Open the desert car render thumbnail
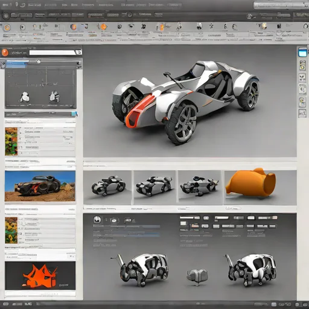309x309 pixels. [x=40, y=186]
